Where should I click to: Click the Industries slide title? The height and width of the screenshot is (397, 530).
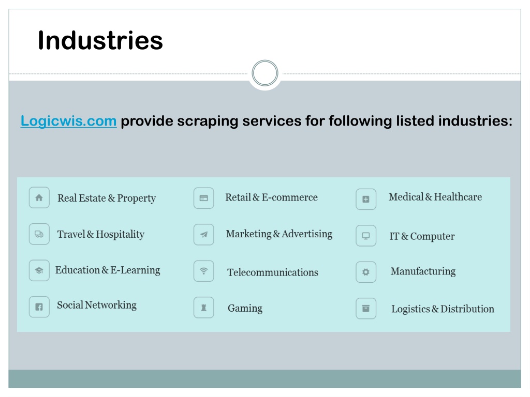tap(100, 40)
